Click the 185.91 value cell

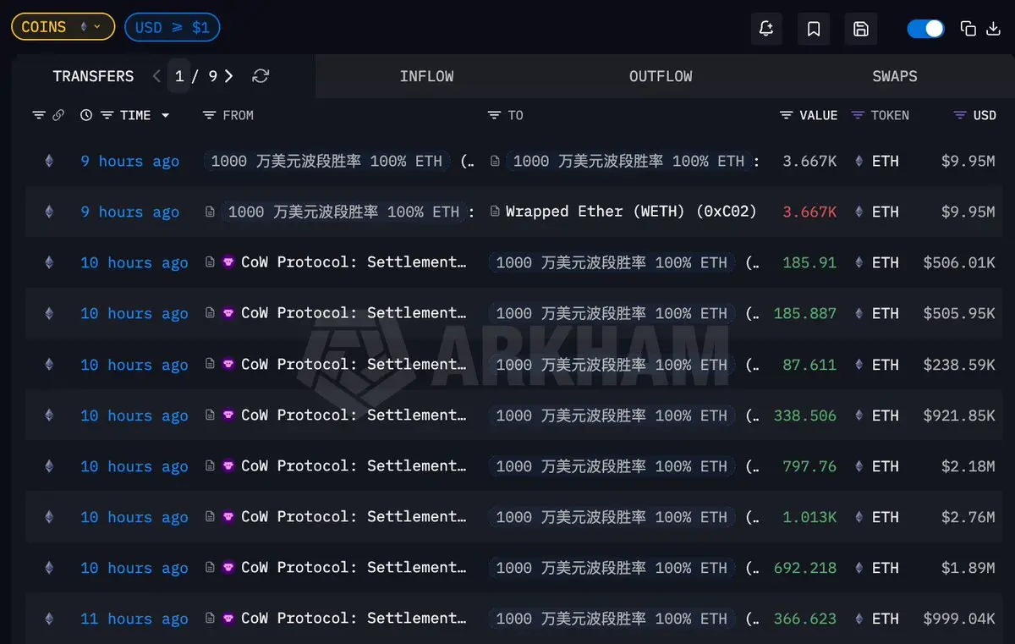coord(809,262)
